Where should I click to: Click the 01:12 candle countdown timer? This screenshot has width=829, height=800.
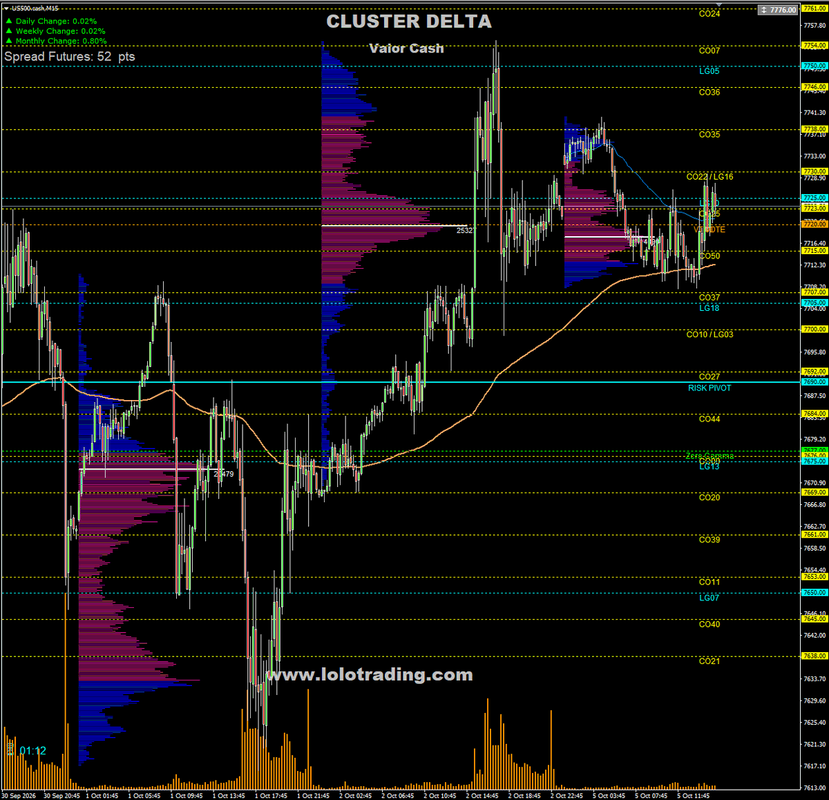[x=32, y=751]
